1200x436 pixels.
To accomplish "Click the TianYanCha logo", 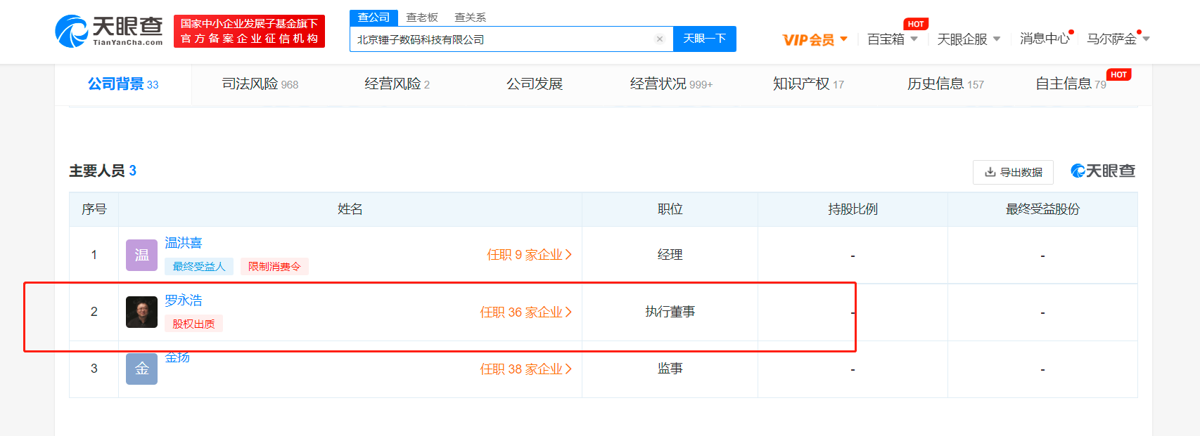I will (109, 32).
